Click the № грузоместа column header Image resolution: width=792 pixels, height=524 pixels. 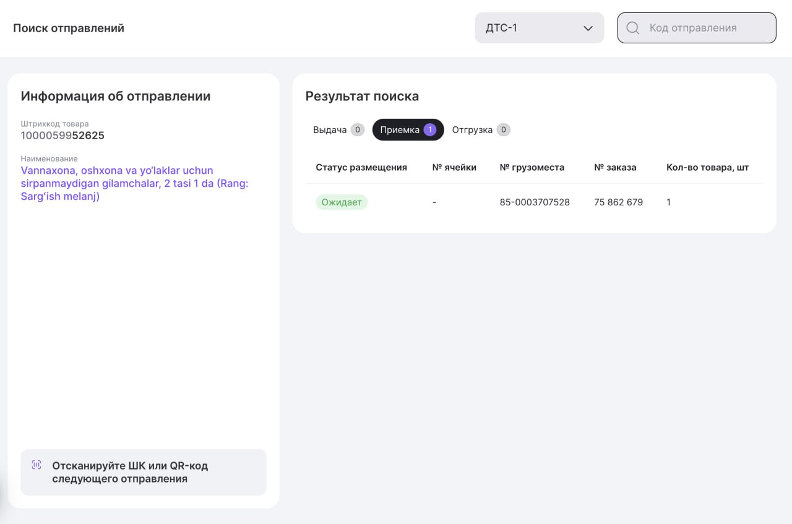pos(532,167)
